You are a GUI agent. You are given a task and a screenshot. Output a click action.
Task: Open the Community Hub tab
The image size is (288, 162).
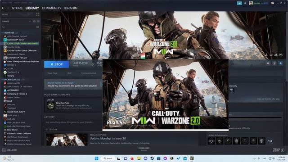tap(89, 73)
